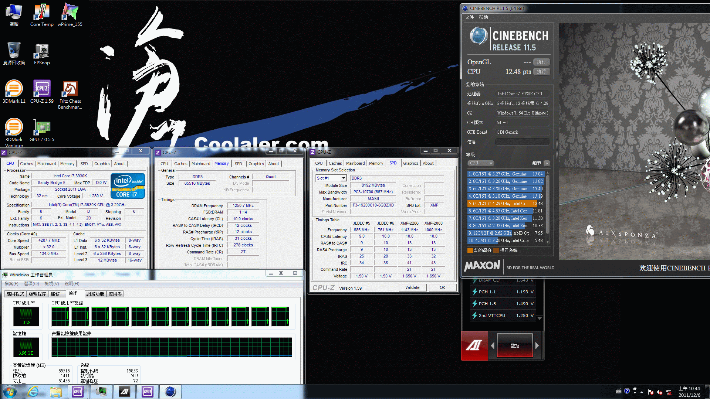The image size is (710, 399).
Task: Open the Help menu in Cinebench
Action: pyautogui.click(x=483, y=17)
